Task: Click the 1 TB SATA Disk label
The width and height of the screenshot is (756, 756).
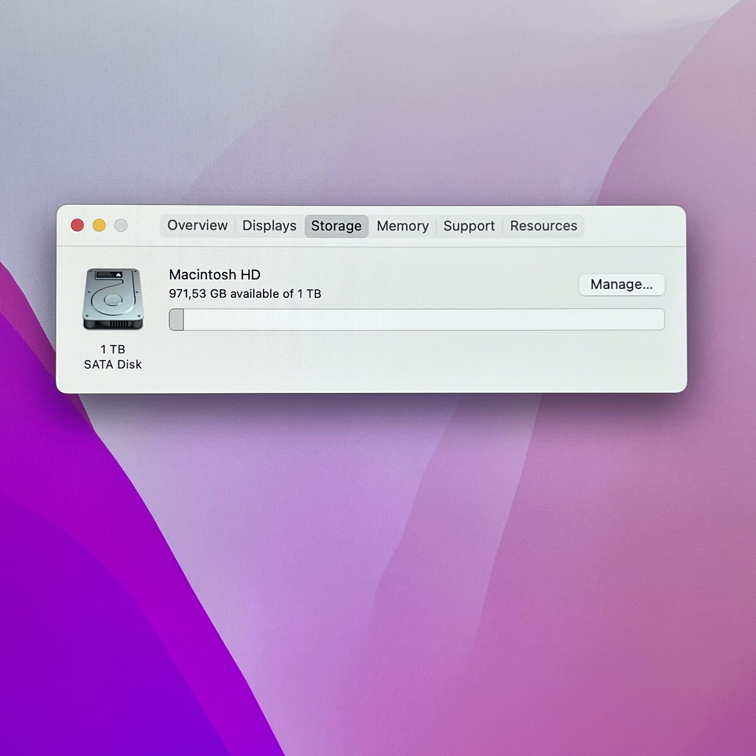Action: click(x=113, y=357)
